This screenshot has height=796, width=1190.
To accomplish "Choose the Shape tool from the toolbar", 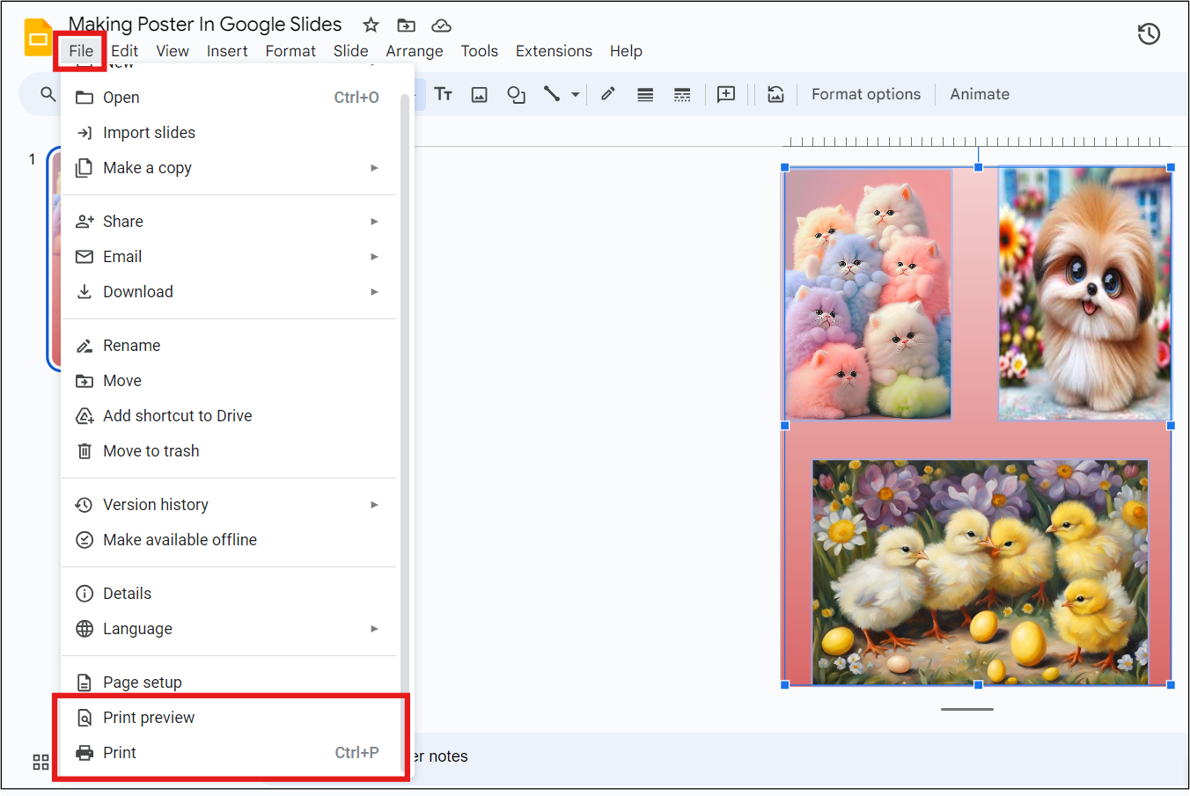I will click(516, 94).
